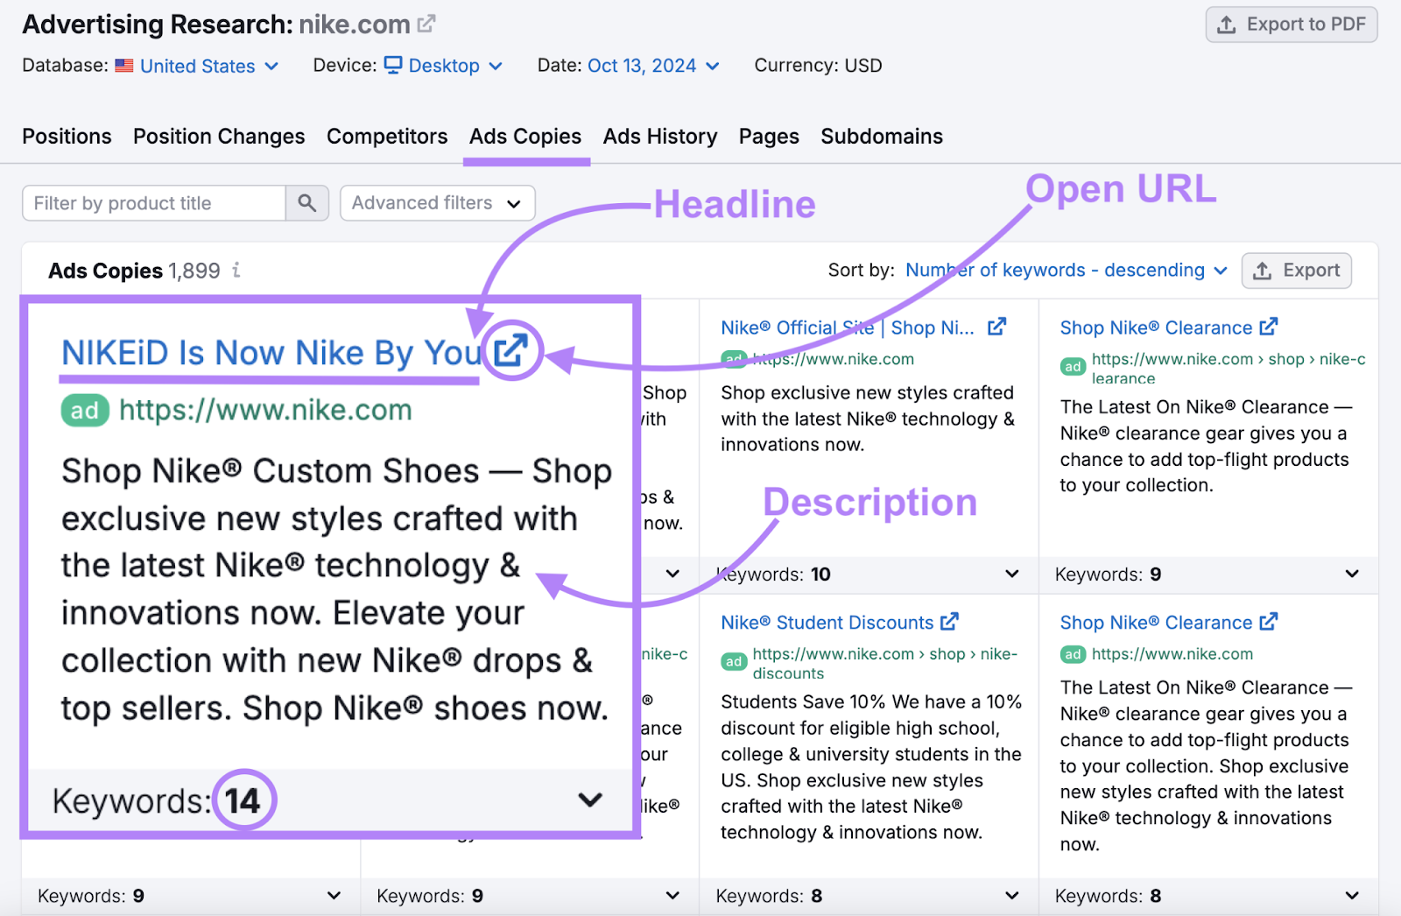1401x916 pixels.
Task: Switch to Competitors tab
Action: click(387, 137)
